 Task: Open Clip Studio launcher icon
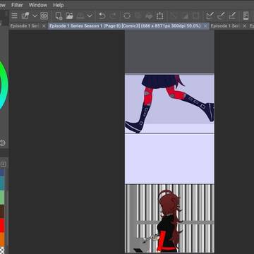coord(25,16)
